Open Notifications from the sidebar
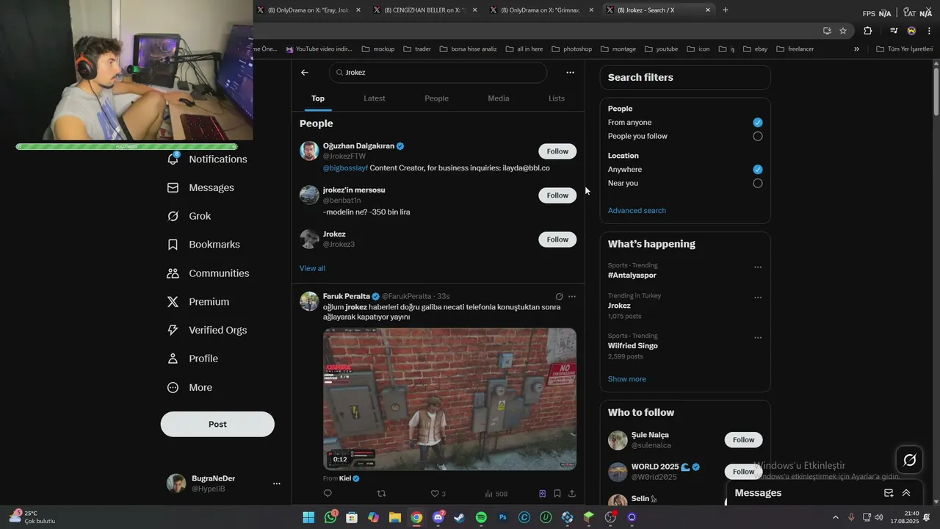This screenshot has width=940, height=529. click(x=207, y=159)
